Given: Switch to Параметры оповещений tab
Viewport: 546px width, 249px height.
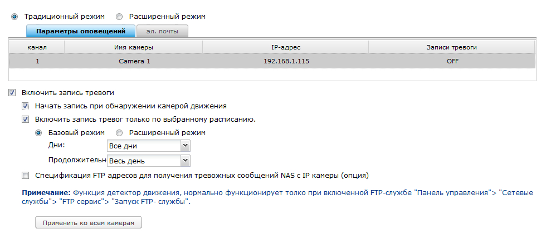Looking at the screenshot, I should point(80,31).
